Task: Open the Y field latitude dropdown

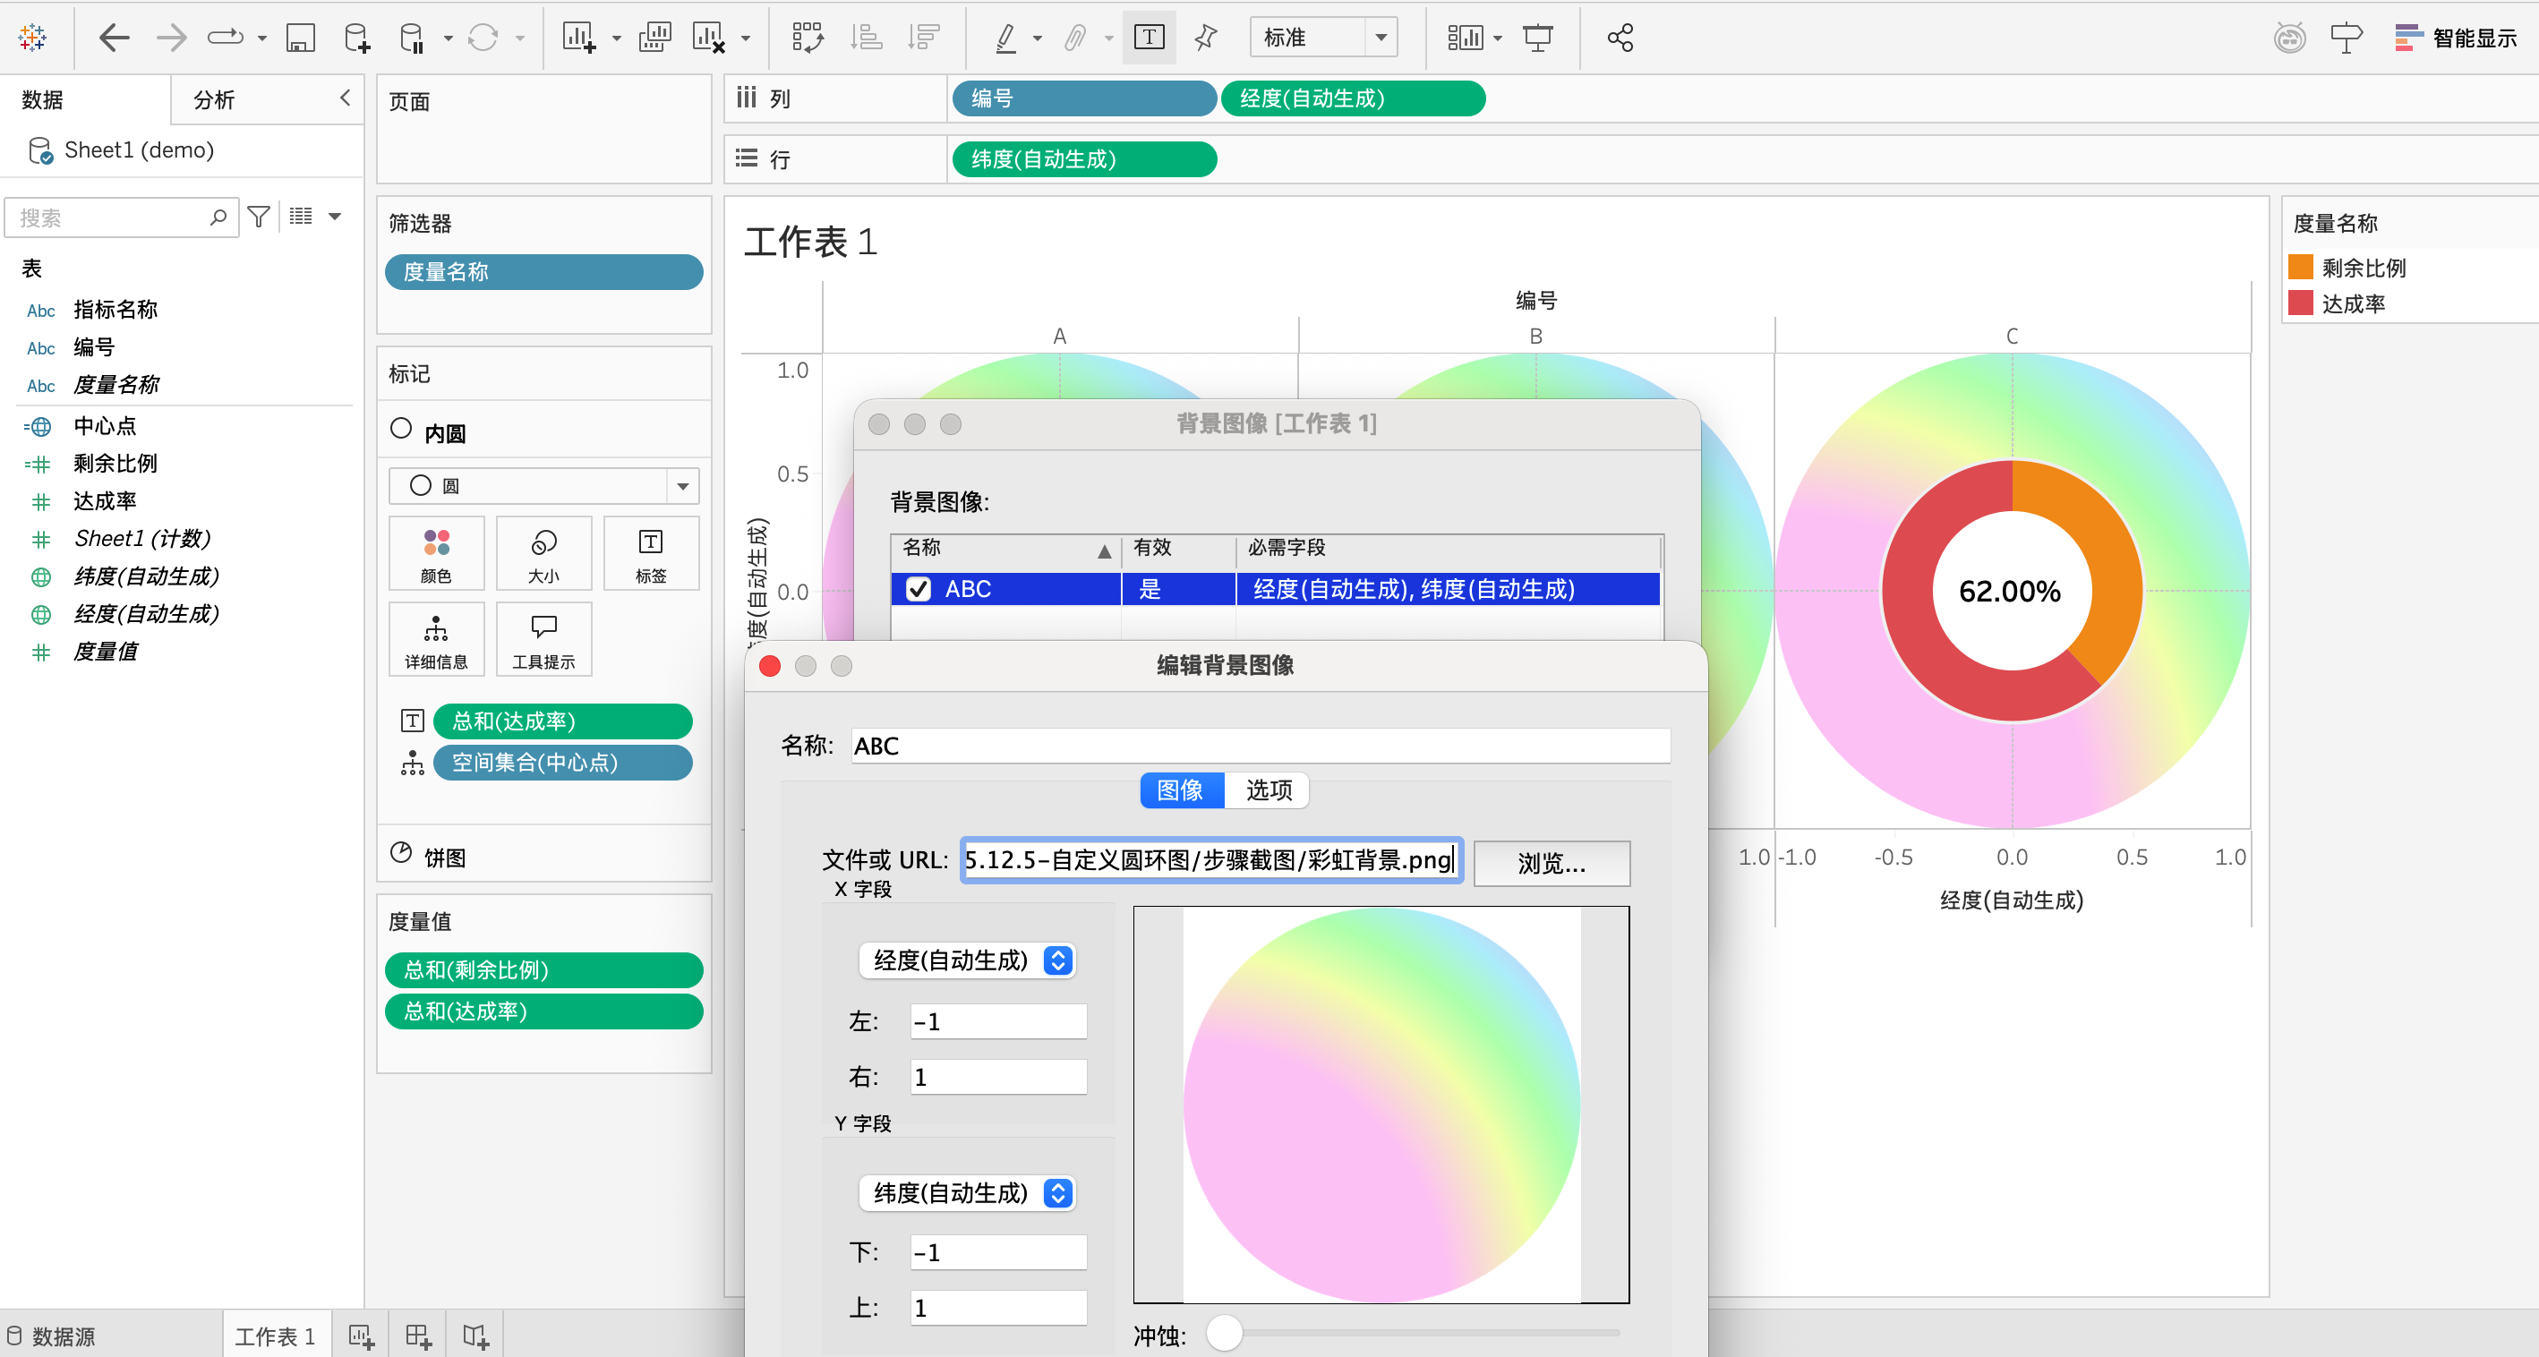Action: 966,1192
